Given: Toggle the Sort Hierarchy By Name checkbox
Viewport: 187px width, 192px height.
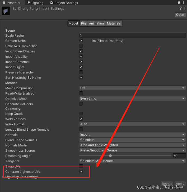Looking at the screenshot, I should click(x=81, y=77).
